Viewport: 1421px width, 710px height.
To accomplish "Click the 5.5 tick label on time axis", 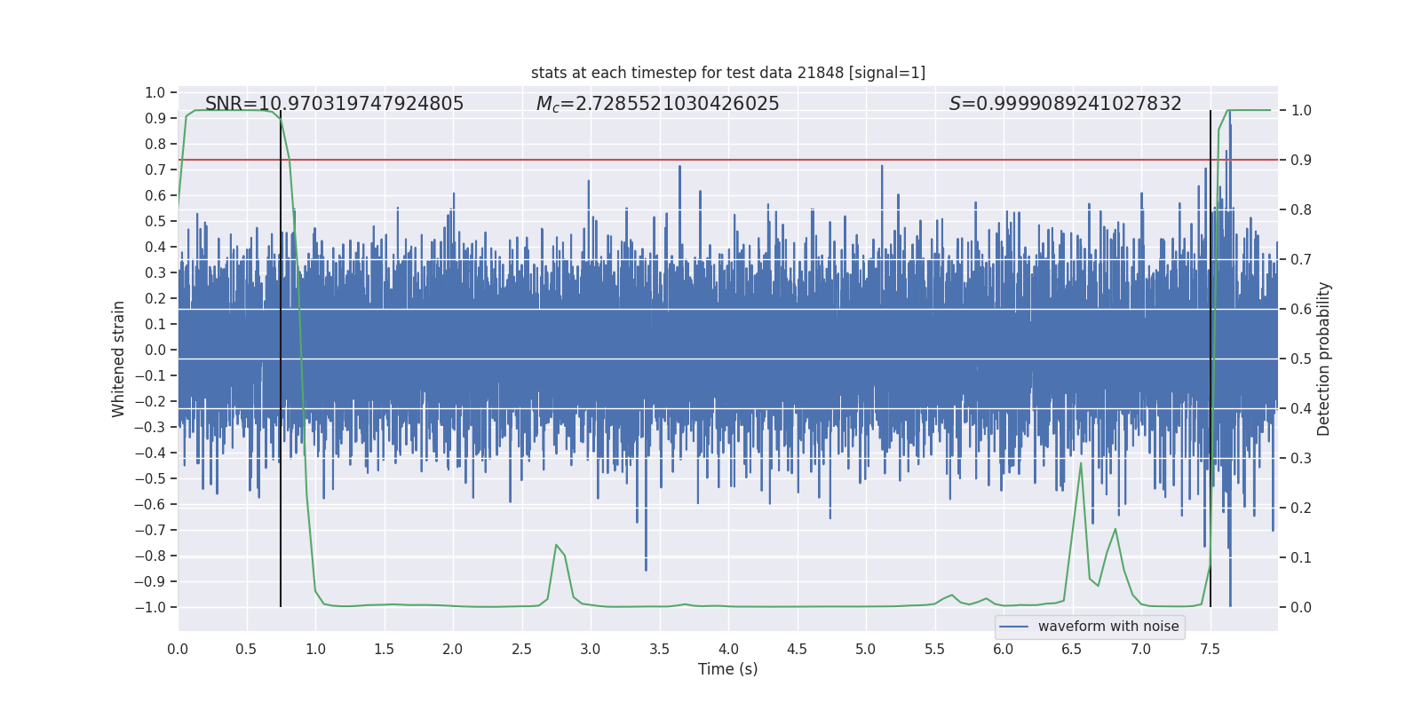I will [x=934, y=649].
